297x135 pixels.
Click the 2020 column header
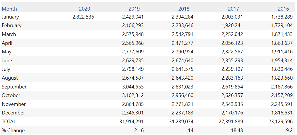[85, 9]
